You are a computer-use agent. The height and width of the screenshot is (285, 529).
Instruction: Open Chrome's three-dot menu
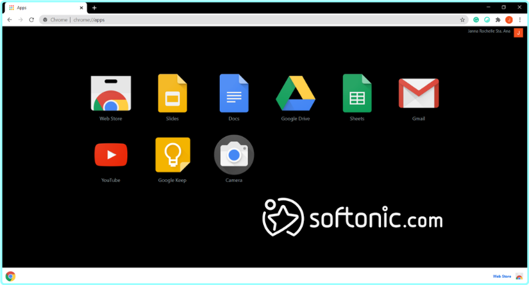[520, 20]
